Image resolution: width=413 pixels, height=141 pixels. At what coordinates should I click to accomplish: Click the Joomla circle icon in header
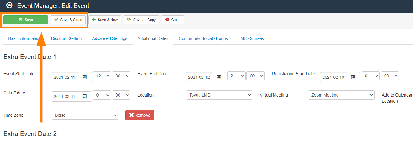pos(9,5)
